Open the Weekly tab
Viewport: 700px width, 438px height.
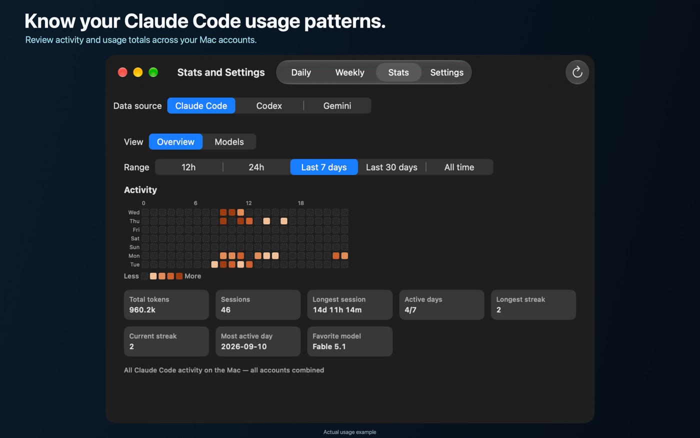(x=349, y=73)
